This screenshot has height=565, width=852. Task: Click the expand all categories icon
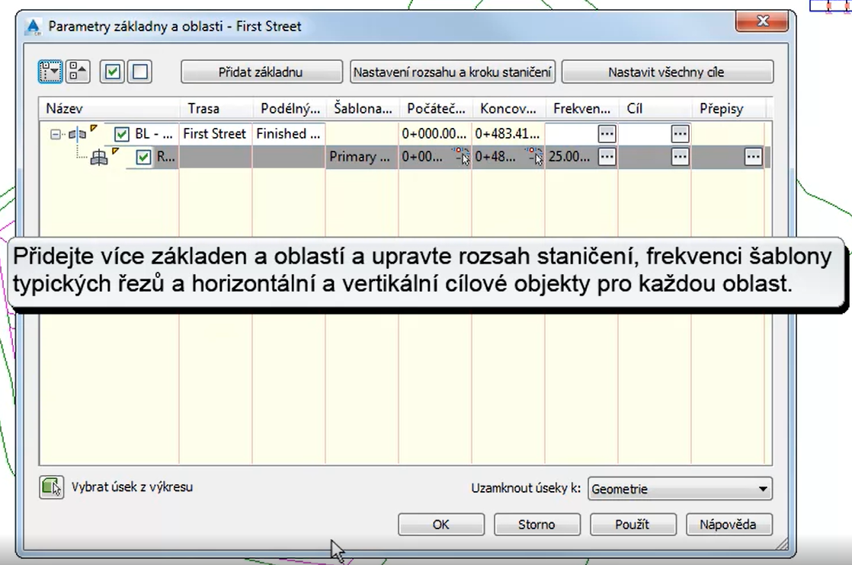51,72
